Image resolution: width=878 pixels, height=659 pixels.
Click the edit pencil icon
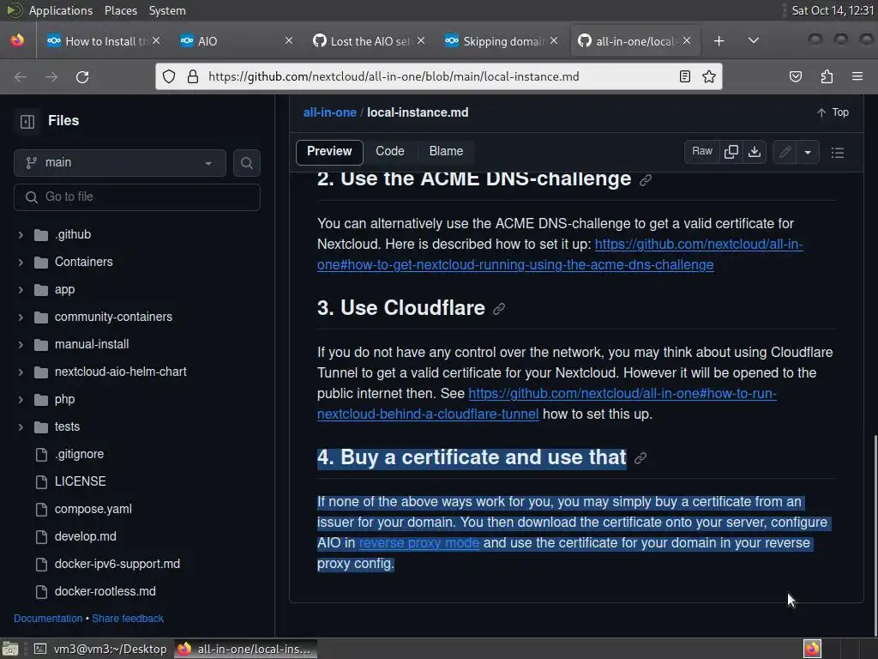point(785,152)
